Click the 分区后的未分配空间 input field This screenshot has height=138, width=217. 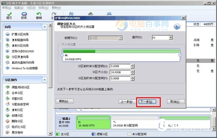pos(120,78)
